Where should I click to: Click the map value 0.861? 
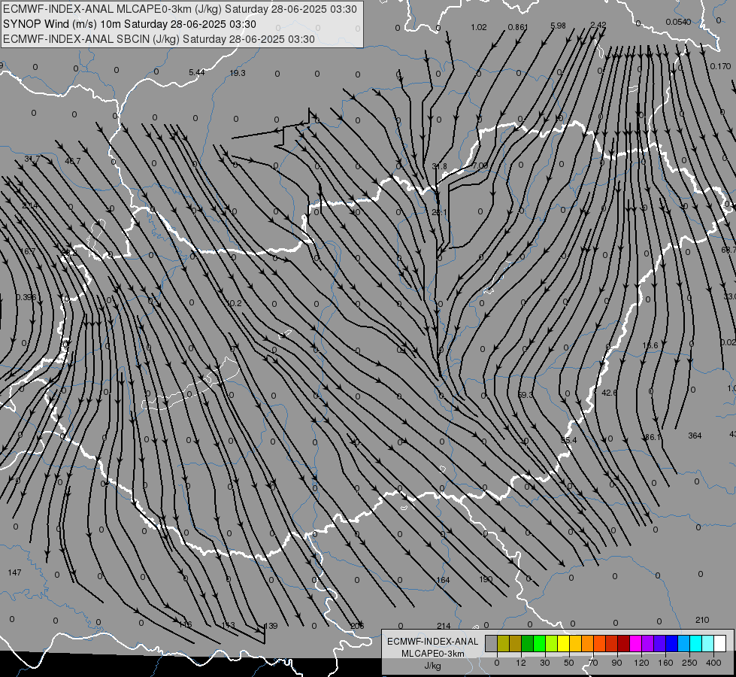point(518,27)
